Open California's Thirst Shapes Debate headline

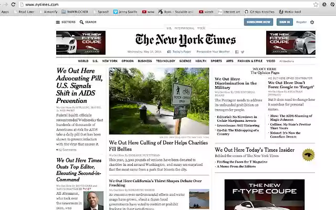pyautogui.click(x=155, y=183)
